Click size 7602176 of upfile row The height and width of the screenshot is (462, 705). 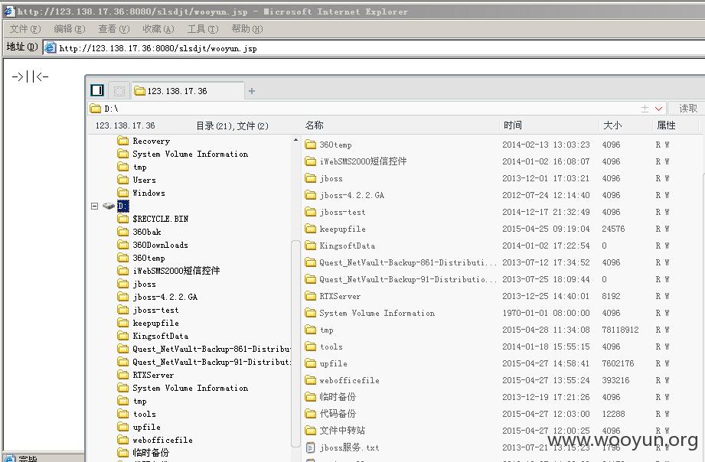[618, 363]
